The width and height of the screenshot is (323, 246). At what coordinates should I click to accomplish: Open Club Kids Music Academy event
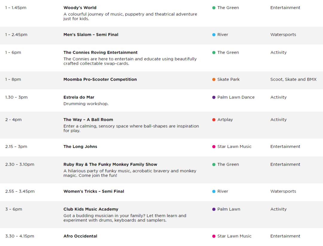[x=91, y=209]
